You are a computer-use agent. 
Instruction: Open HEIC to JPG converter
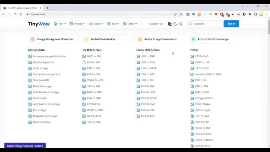coord(94,56)
